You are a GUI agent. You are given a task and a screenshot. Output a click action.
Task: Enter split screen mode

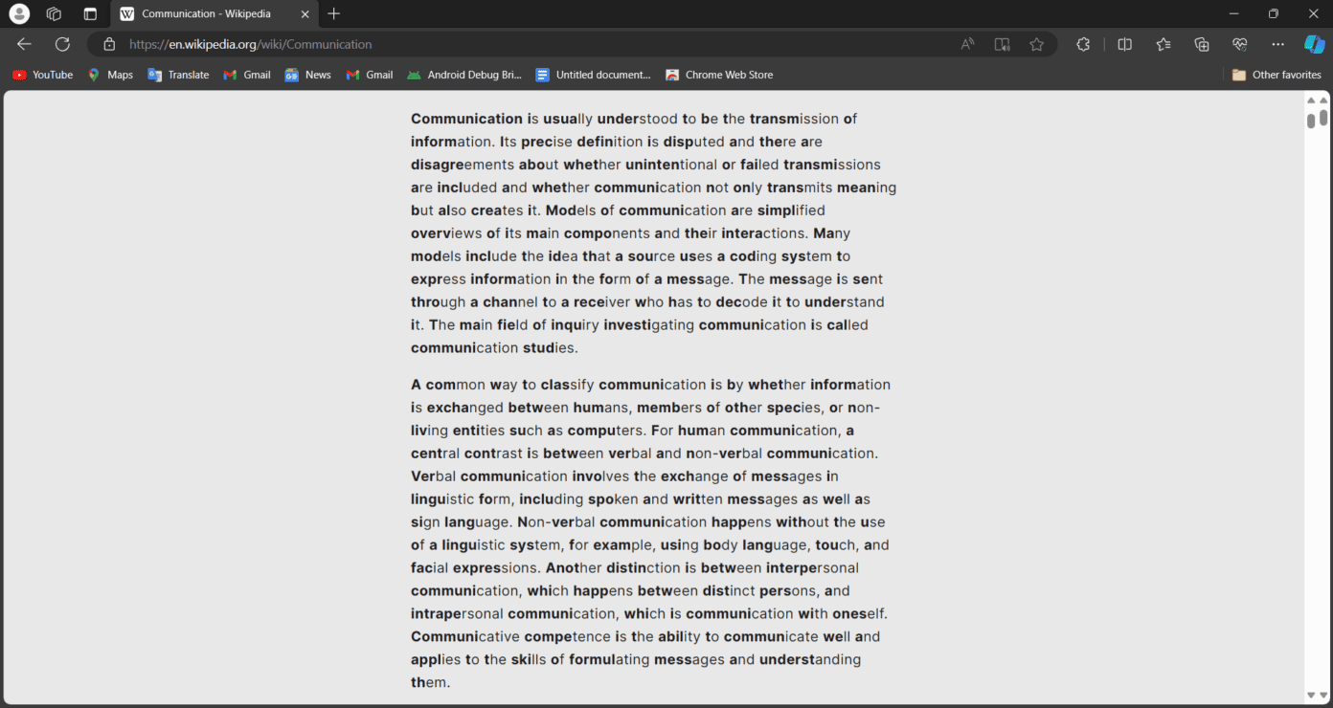tap(1124, 43)
